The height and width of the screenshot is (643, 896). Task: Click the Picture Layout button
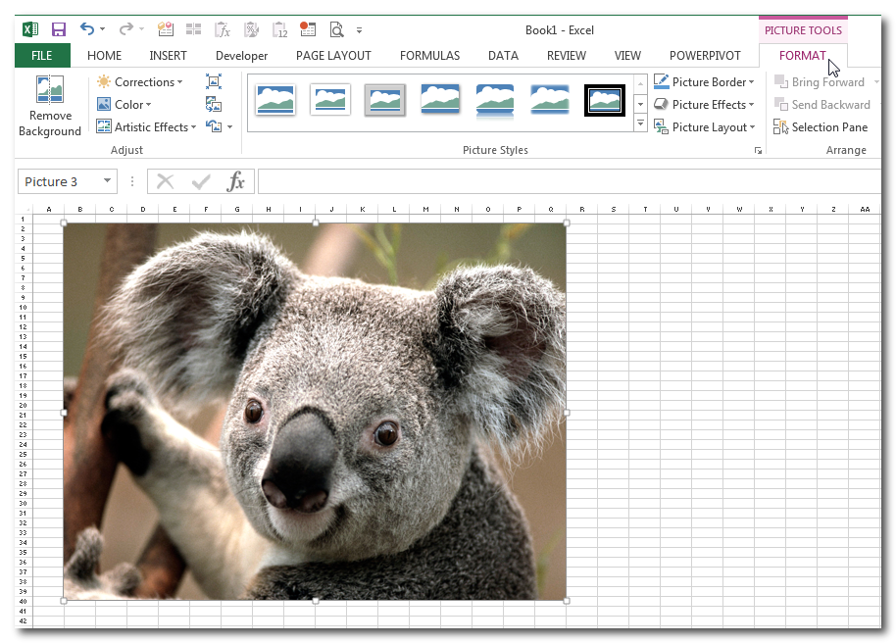(704, 127)
